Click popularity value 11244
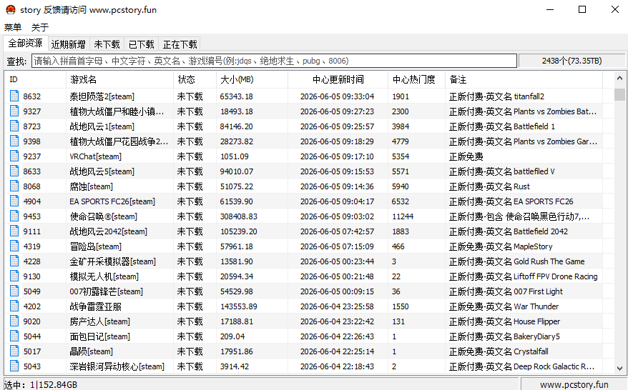This screenshot has height=390, width=628. [x=403, y=216]
